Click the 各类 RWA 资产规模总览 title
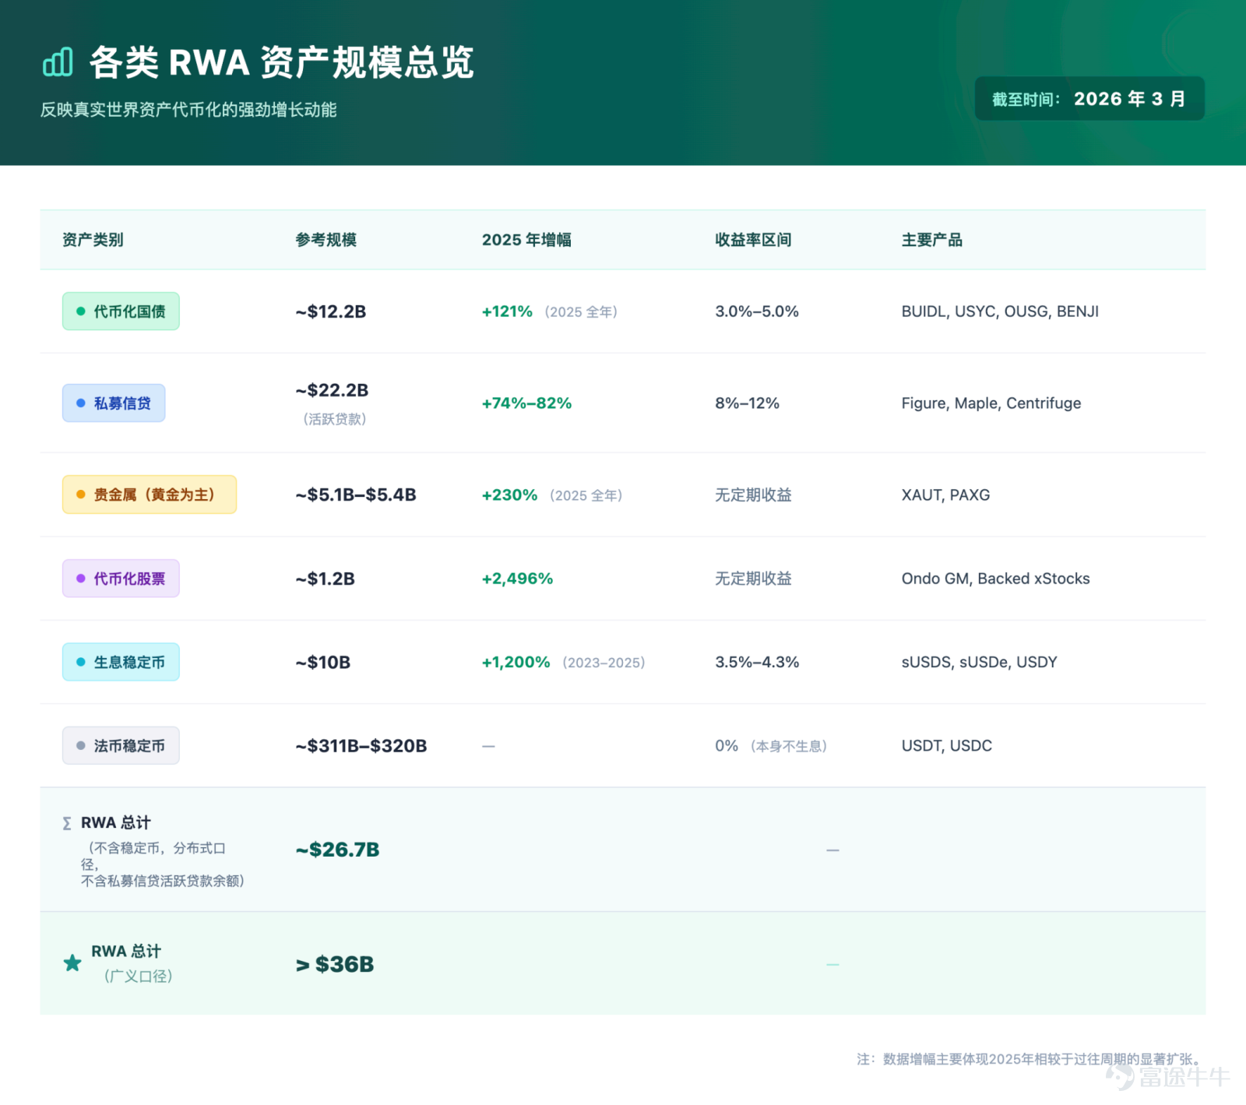 (282, 62)
